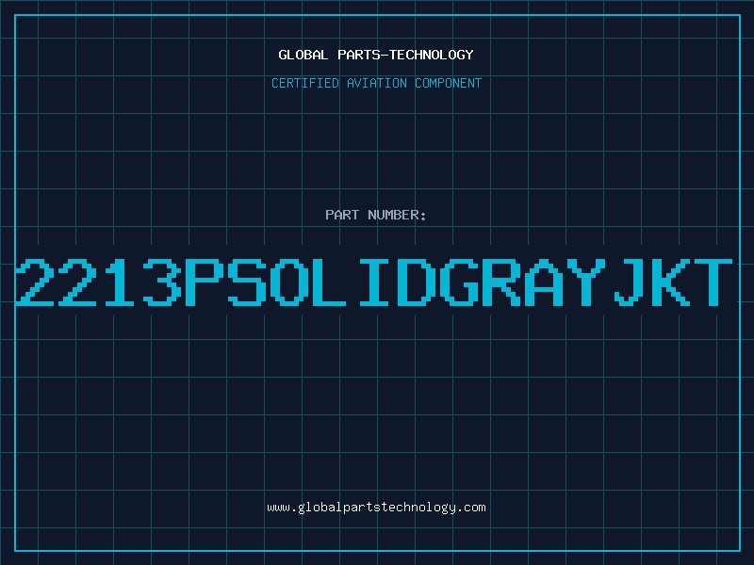Select the word AVIATION in the subtitle
The width and height of the screenshot is (754, 565).
377,83
